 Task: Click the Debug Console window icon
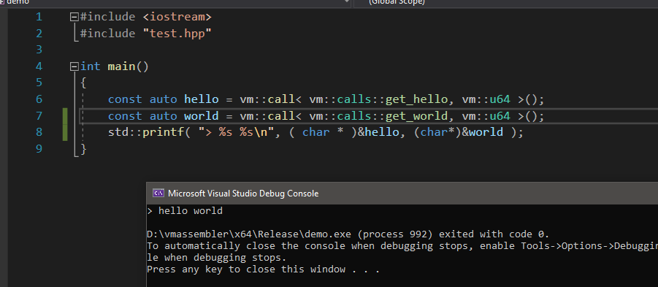tap(158, 194)
